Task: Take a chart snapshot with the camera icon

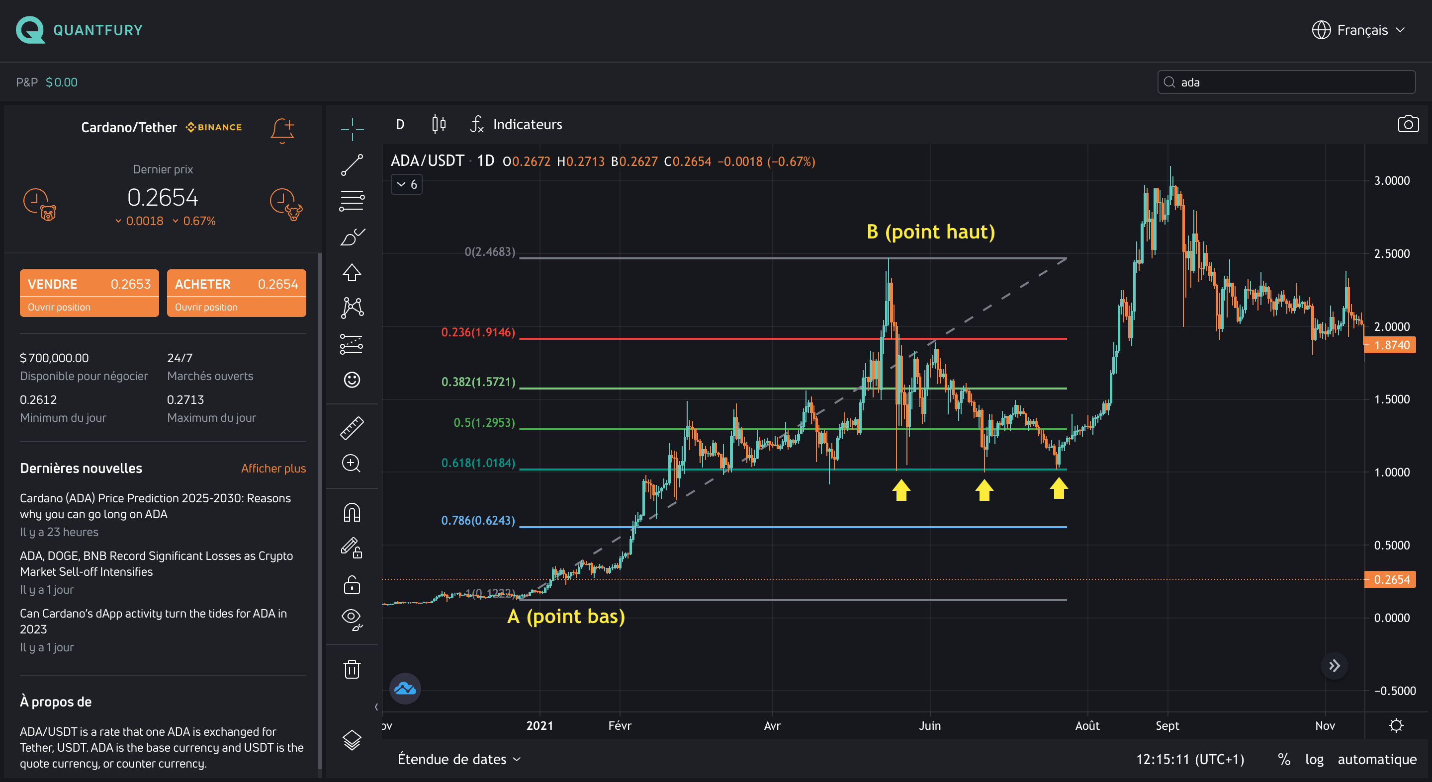Action: (1408, 124)
